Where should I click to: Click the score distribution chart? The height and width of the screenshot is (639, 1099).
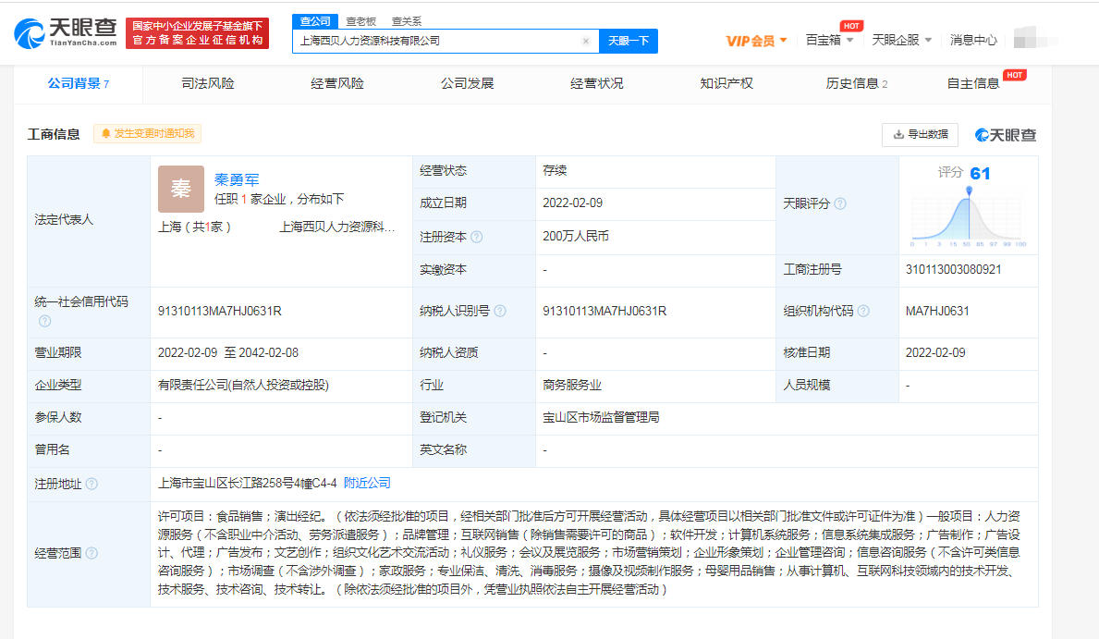coord(969,216)
